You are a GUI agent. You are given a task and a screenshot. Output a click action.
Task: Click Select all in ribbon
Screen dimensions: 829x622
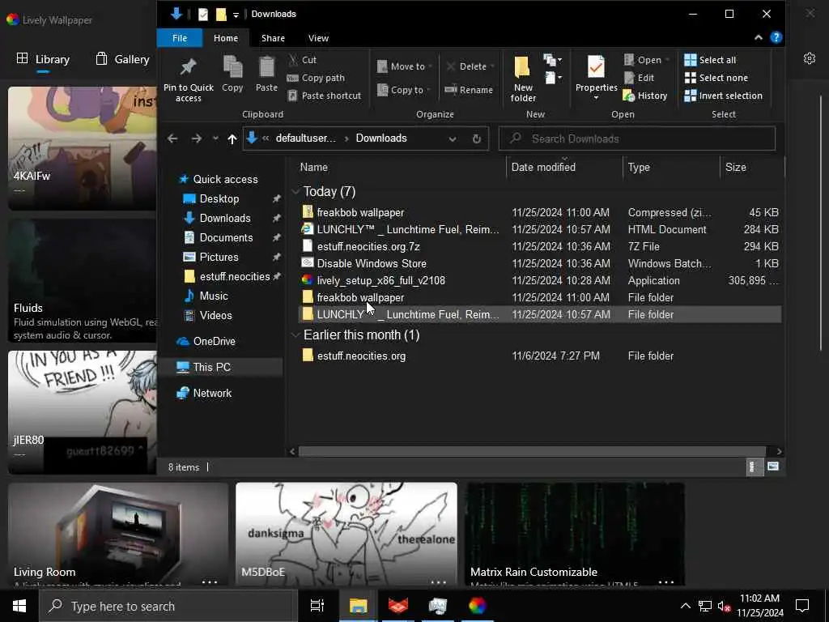(x=710, y=60)
